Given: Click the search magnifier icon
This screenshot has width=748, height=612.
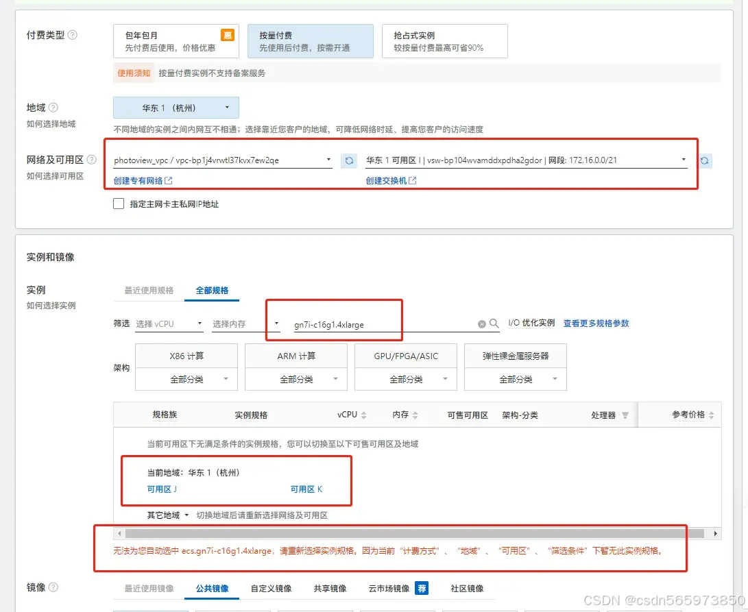Looking at the screenshot, I should coord(492,323).
